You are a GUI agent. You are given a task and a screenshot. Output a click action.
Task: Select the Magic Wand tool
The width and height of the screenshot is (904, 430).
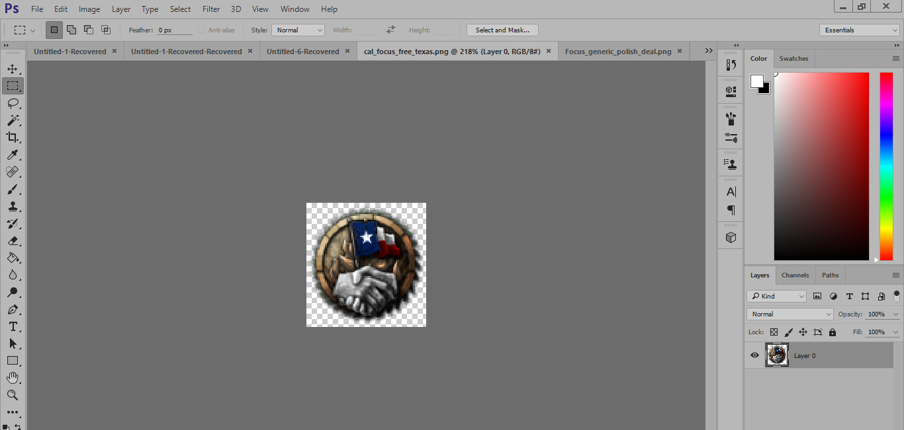13,120
